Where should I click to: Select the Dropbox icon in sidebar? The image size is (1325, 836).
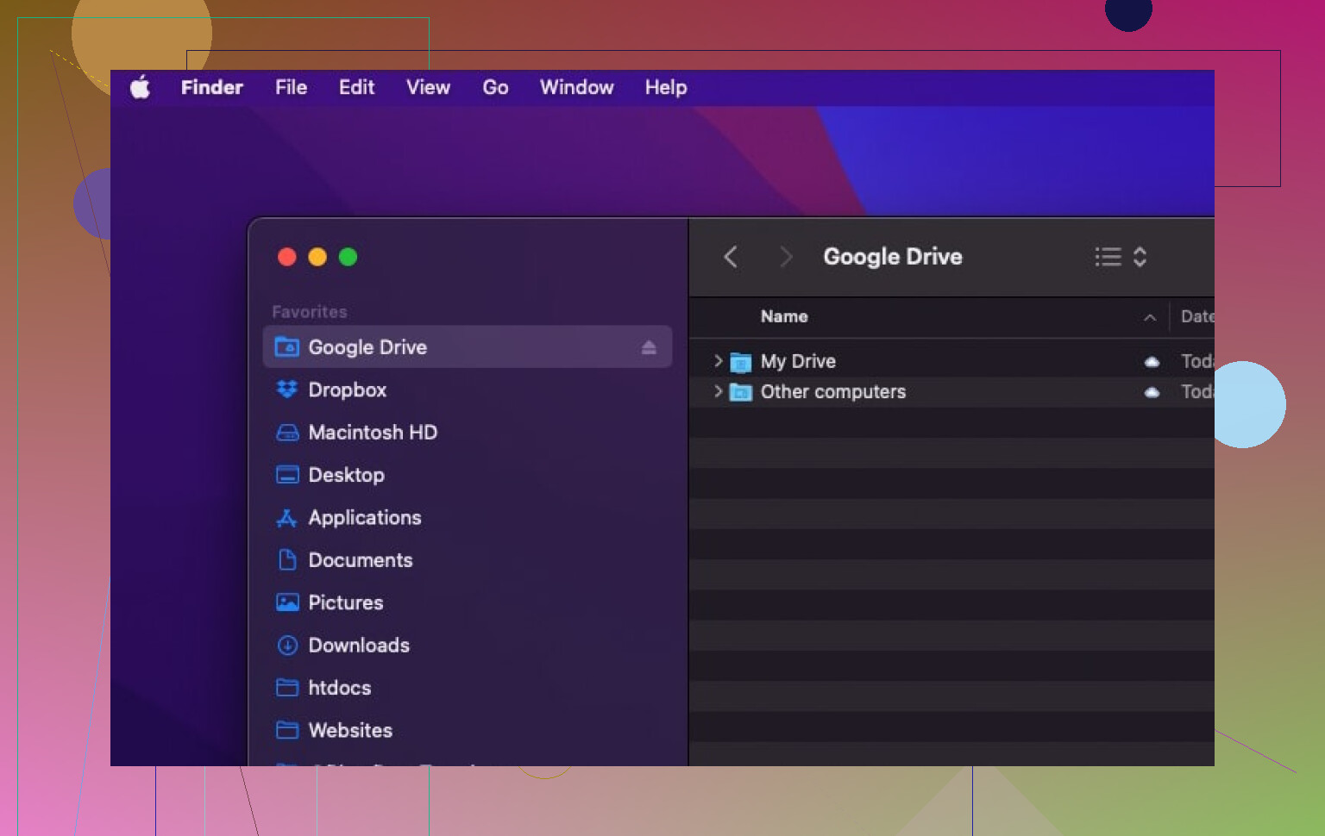(x=287, y=390)
